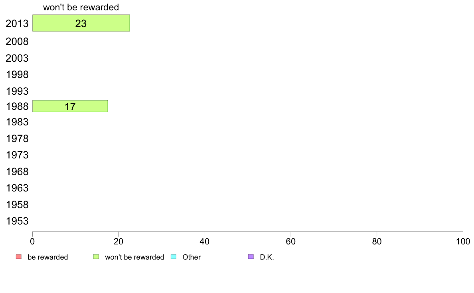Viewport: 474px width, 293px height.
Task: Toggle the 'won't be rewarded' legend label
Action: click(134, 257)
